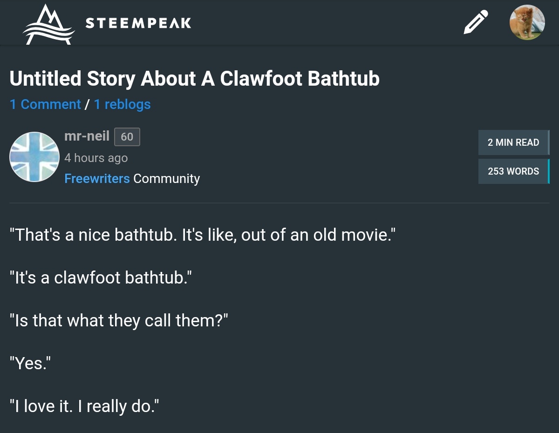The image size is (559, 433).
Task: Click the line "It's a clawfoot bathtub."
Action: 100,277
